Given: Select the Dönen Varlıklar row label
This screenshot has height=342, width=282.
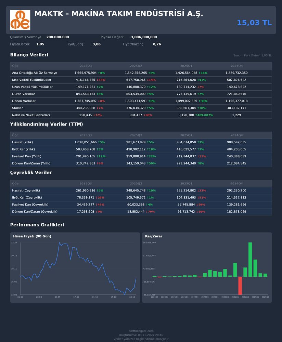Looking at the screenshot, I should (24, 101).
